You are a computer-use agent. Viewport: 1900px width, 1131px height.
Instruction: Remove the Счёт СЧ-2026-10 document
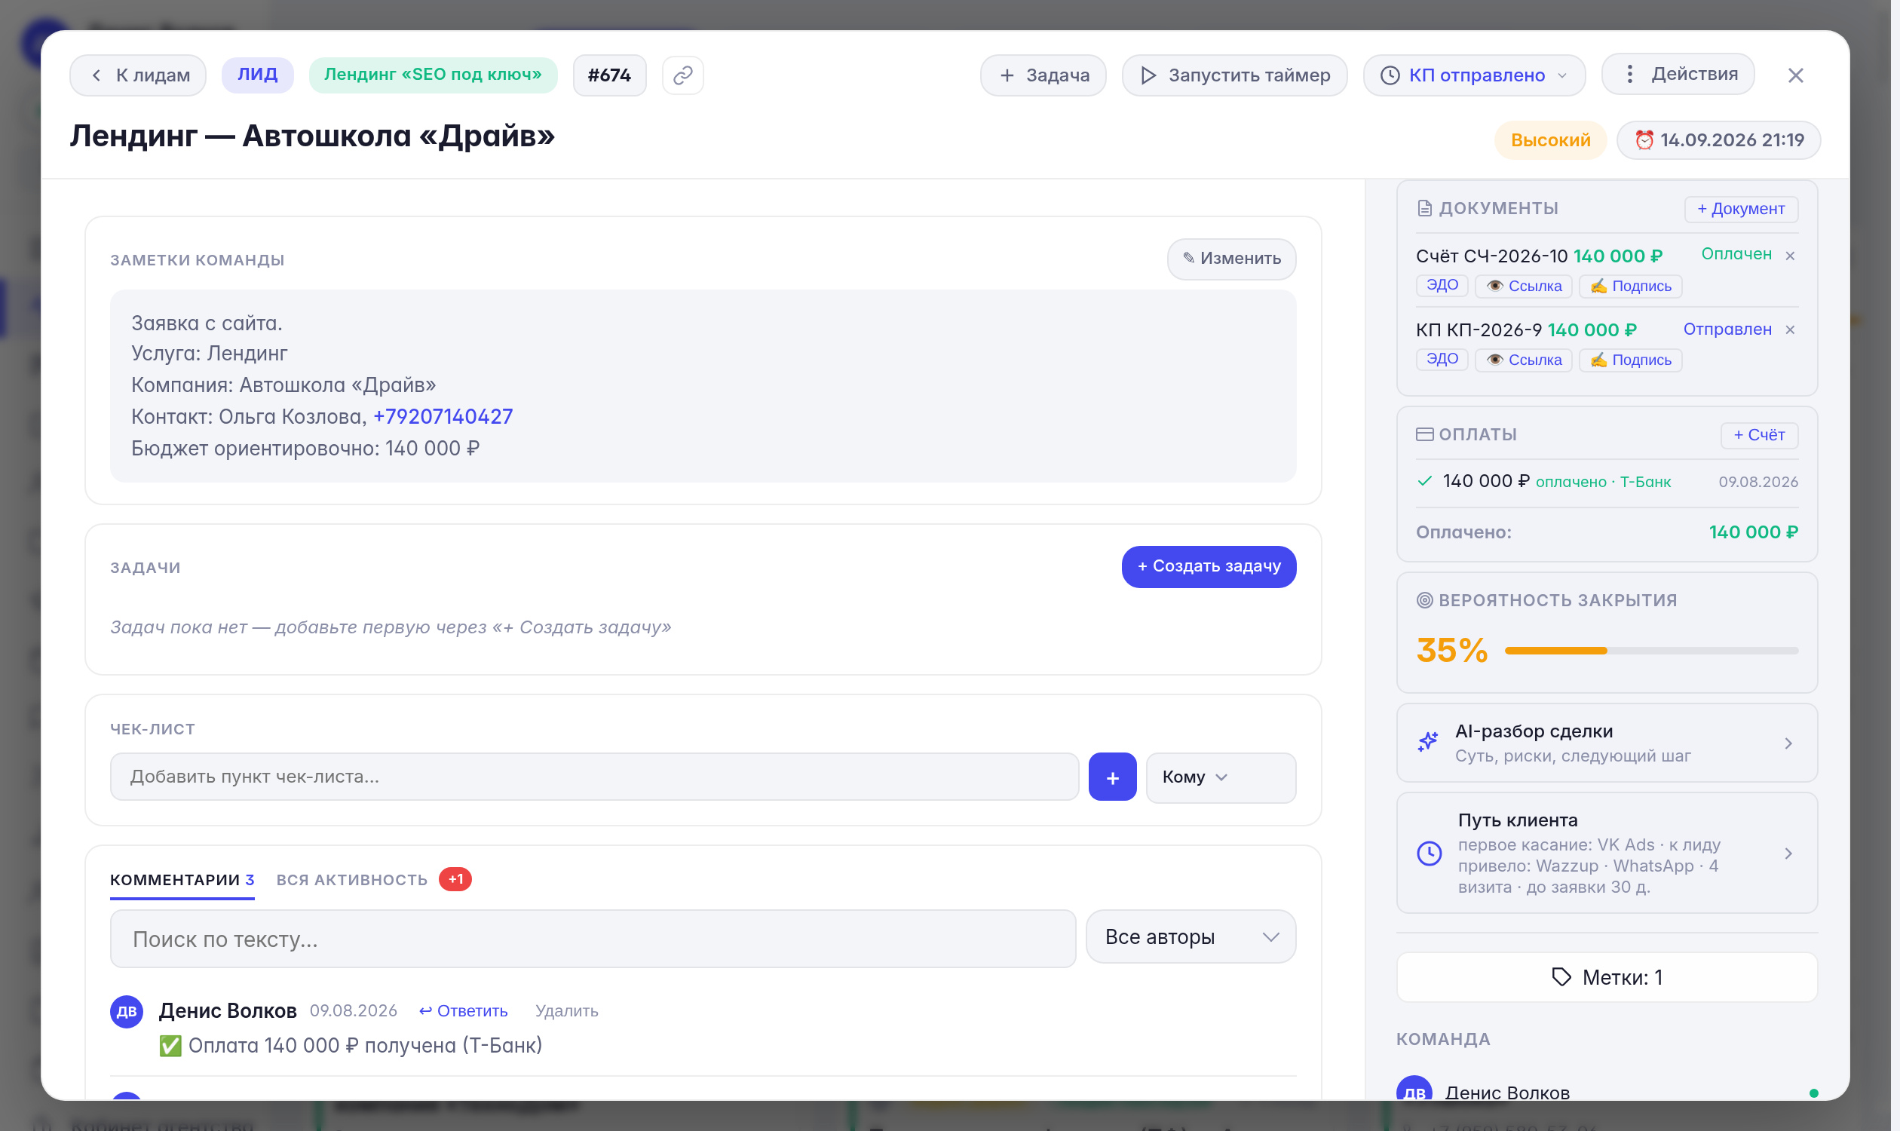1789,256
